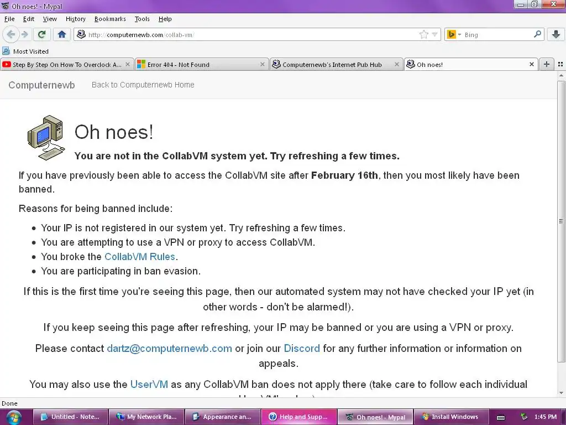The width and height of the screenshot is (566, 425).
Task: Click the Oh noes! heading
Action: click(114, 132)
